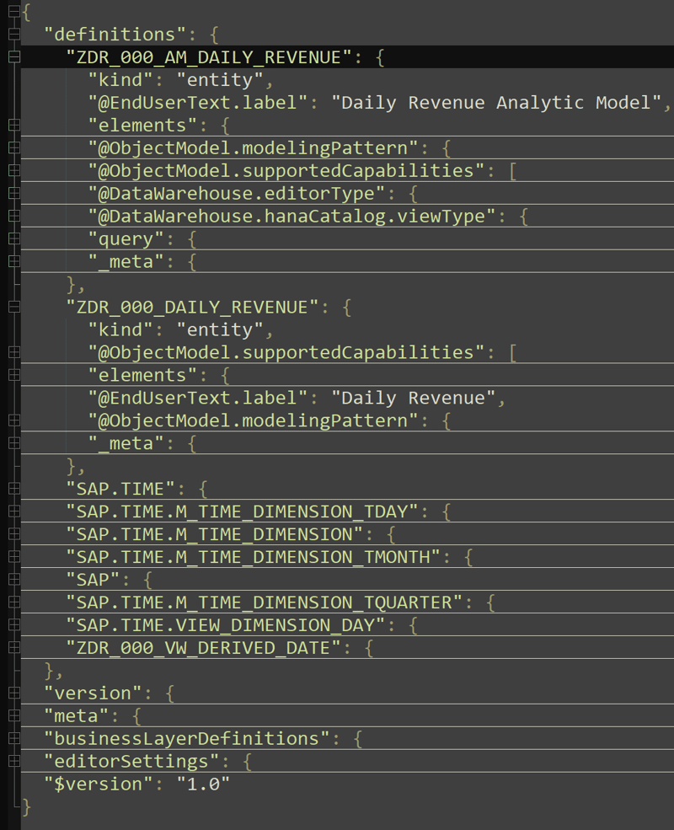This screenshot has height=830, width=674.
Task: Expand the "query" fold
Action: coord(14,238)
